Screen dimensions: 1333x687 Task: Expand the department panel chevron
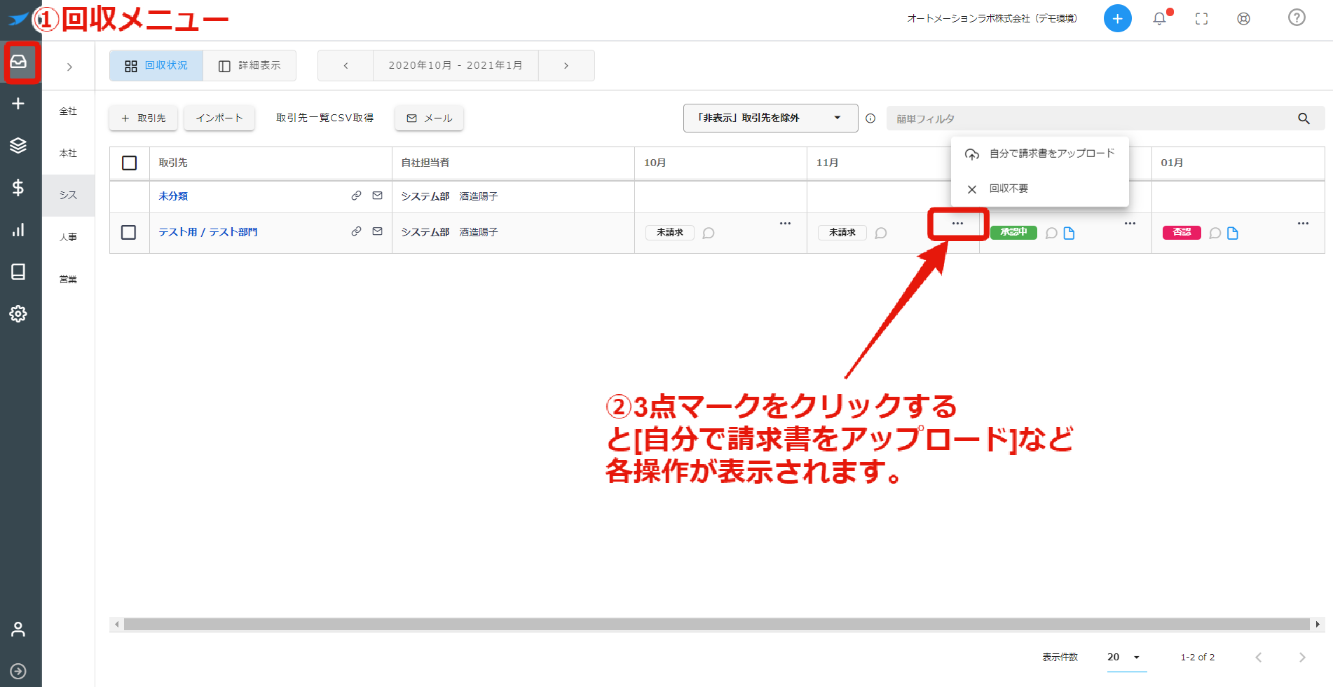click(69, 67)
